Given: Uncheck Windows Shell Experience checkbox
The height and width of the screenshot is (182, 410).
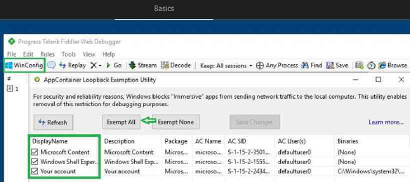Looking at the screenshot, I should point(34,161).
